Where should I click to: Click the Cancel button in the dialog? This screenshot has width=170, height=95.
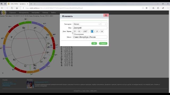click(103, 43)
